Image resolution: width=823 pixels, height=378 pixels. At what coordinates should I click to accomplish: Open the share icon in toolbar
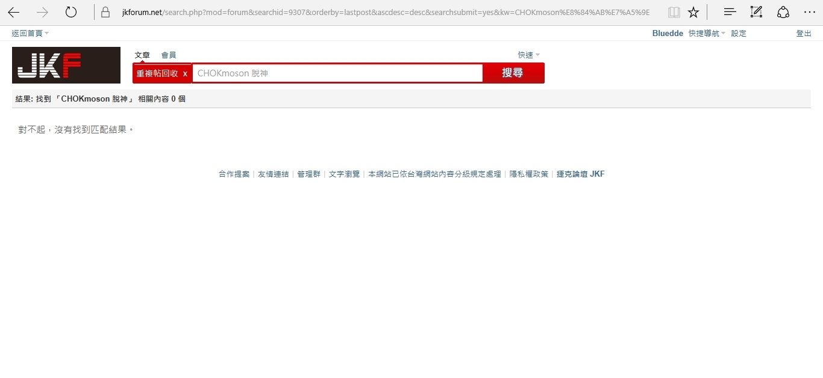pyautogui.click(x=783, y=12)
